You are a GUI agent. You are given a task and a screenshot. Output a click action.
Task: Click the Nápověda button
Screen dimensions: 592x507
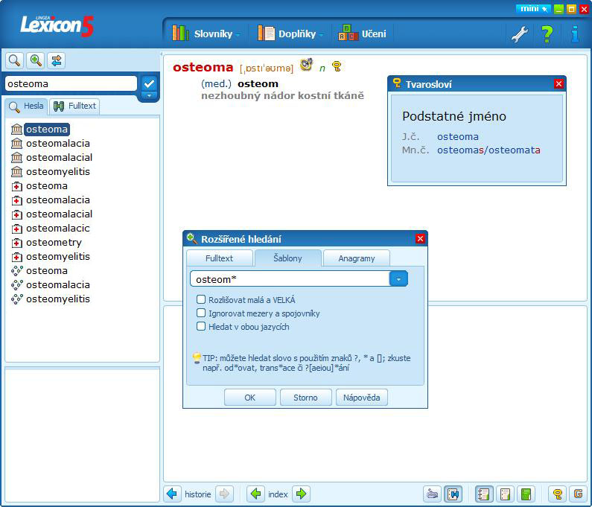(361, 397)
